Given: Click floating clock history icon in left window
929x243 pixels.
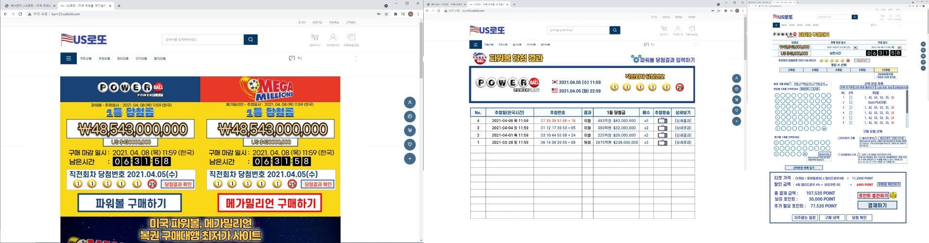Looking at the screenshot, I should click(x=410, y=117).
